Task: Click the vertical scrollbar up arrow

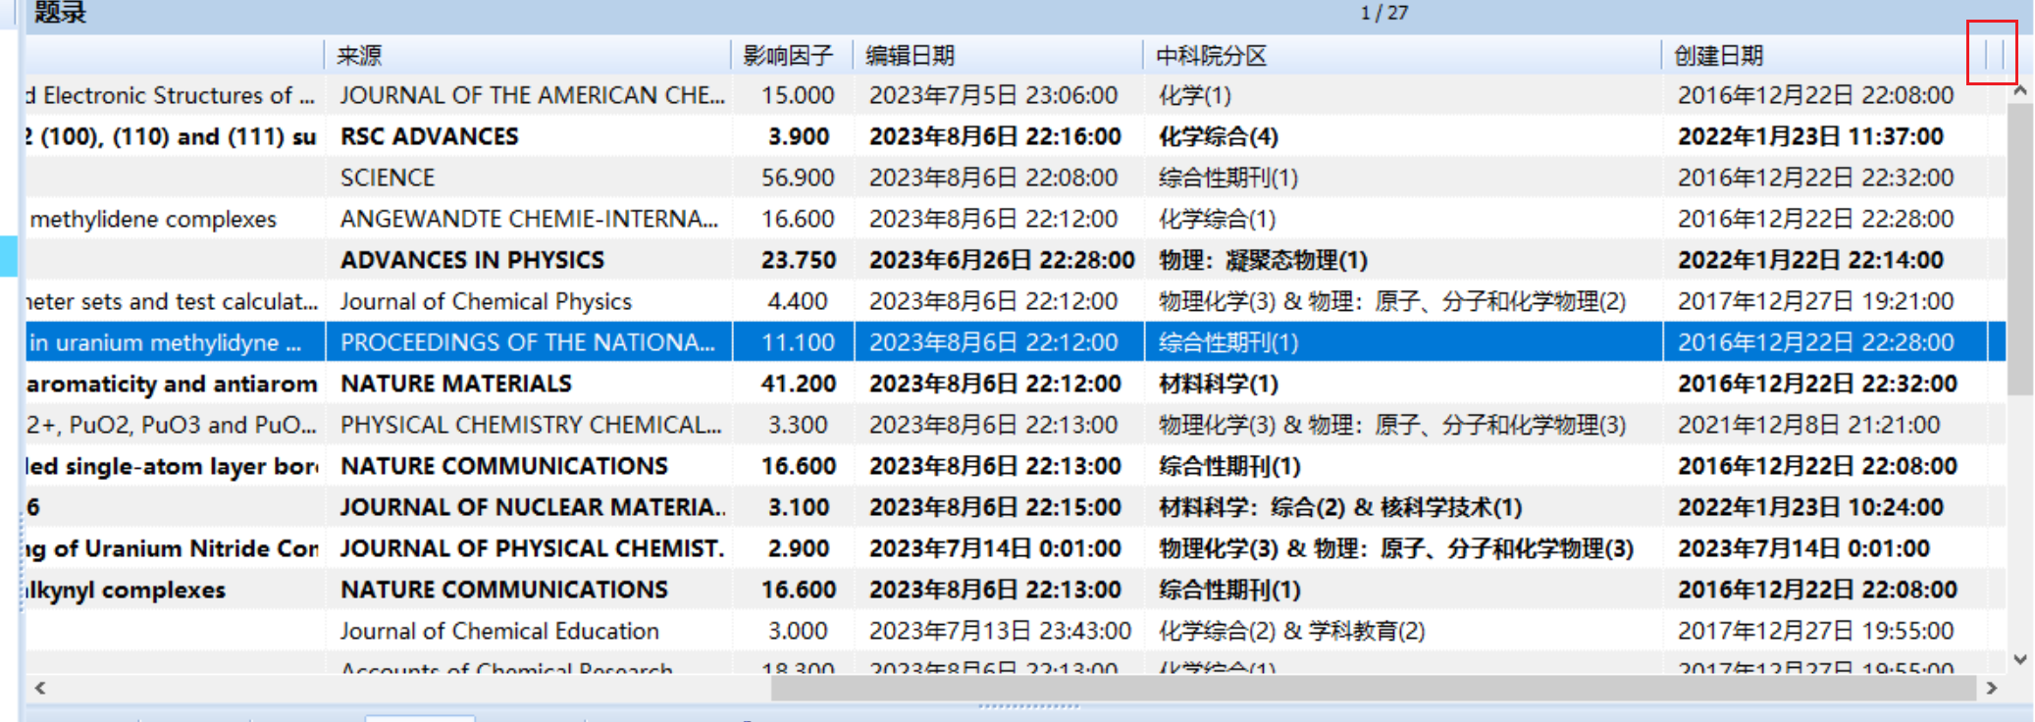Action: click(x=2020, y=90)
